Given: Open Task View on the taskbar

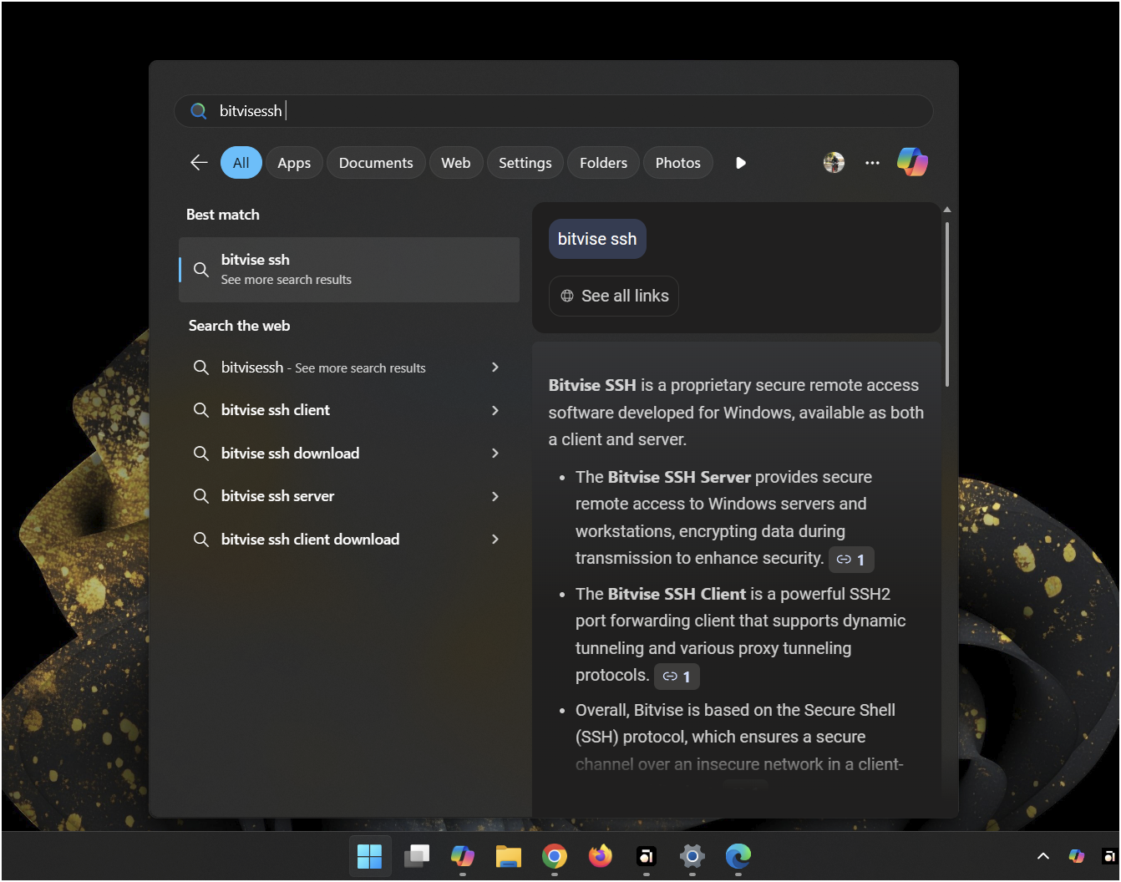Looking at the screenshot, I should coord(416,856).
